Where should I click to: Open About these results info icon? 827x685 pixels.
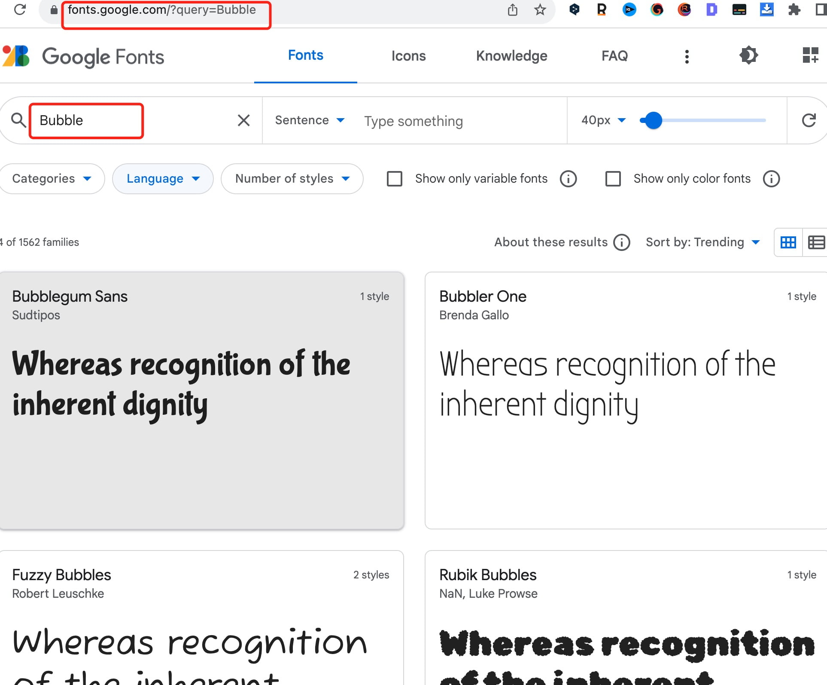click(x=621, y=242)
